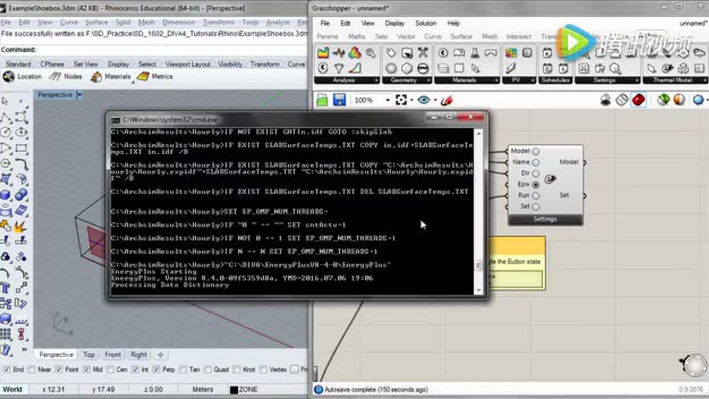Click the Run input on Settings component
The width and height of the screenshot is (709, 399).
click(536, 196)
